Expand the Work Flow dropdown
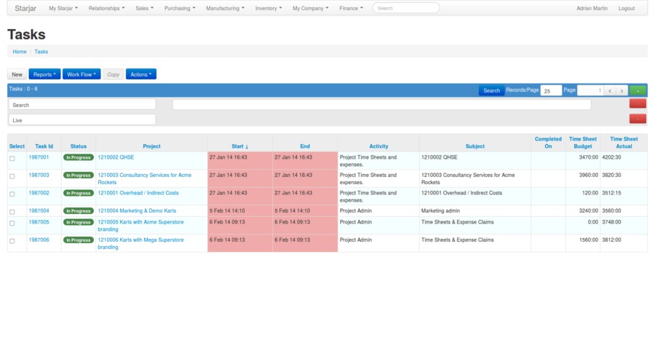This screenshot has height=364, width=655. point(82,74)
